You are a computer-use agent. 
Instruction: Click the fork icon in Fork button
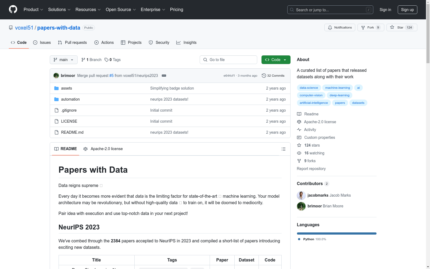pyautogui.click(x=363, y=27)
